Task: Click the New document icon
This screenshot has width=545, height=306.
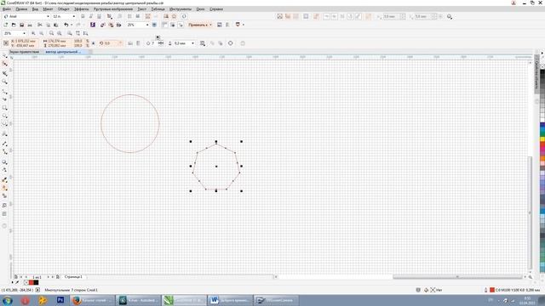Action: tap(6, 25)
